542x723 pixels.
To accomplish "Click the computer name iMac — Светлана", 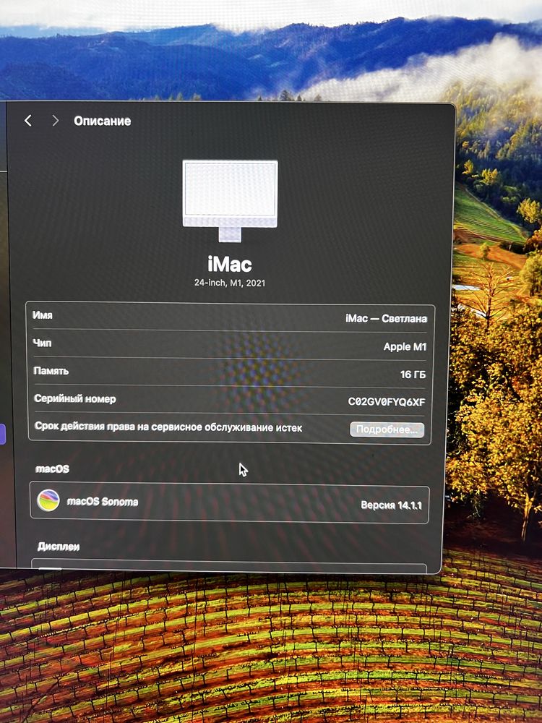I will [386, 318].
